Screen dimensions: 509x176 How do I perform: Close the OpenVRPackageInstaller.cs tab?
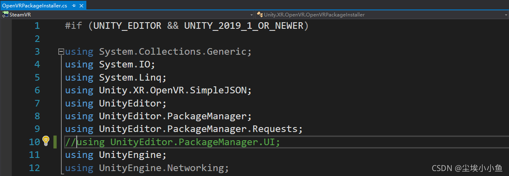pyautogui.click(x=81, y=6)
